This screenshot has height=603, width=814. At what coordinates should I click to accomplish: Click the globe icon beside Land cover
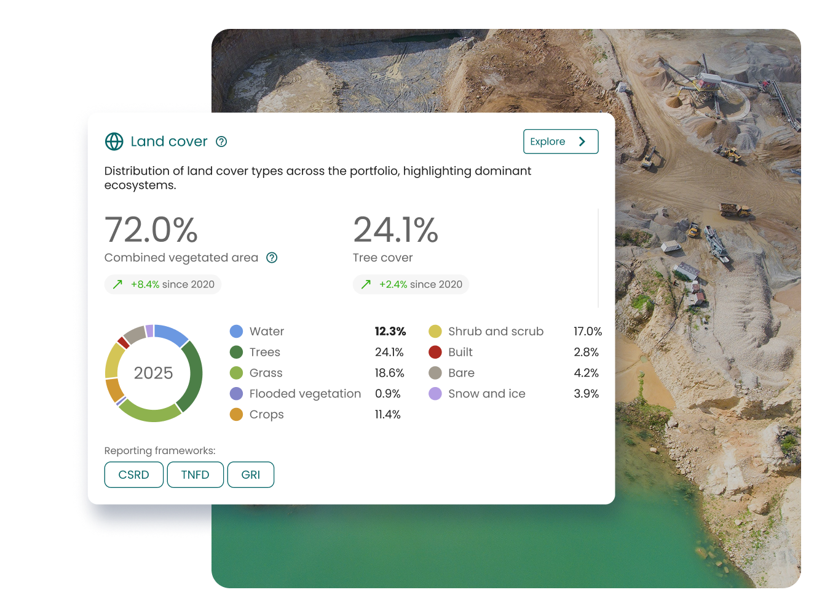(114, 142)
